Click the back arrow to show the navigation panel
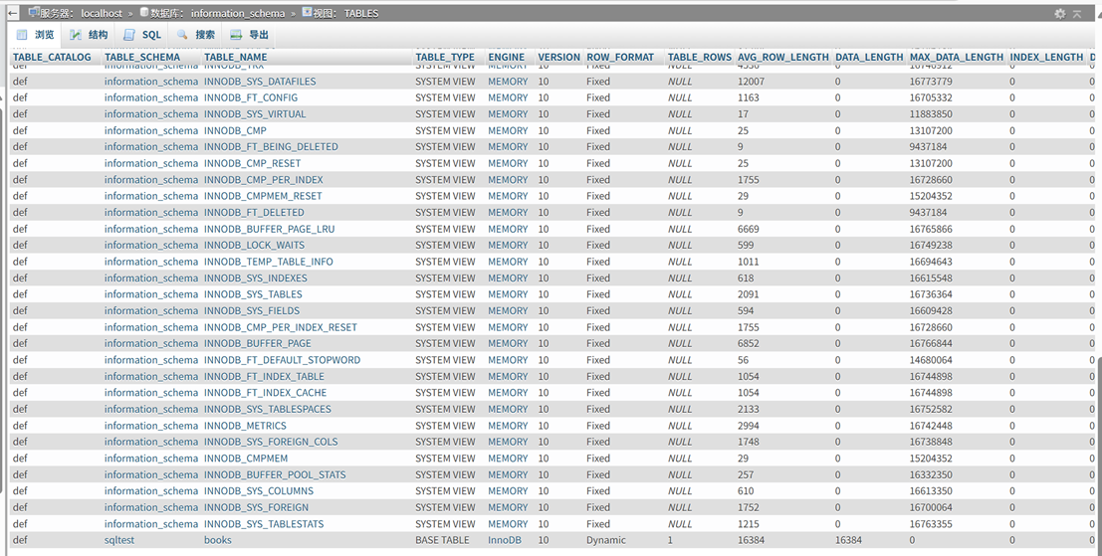 [x=13, y=13]
